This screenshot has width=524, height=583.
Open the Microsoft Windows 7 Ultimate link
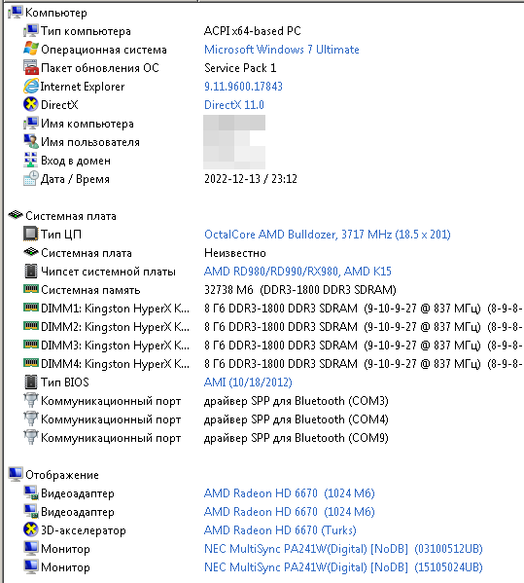click(282, 50)
